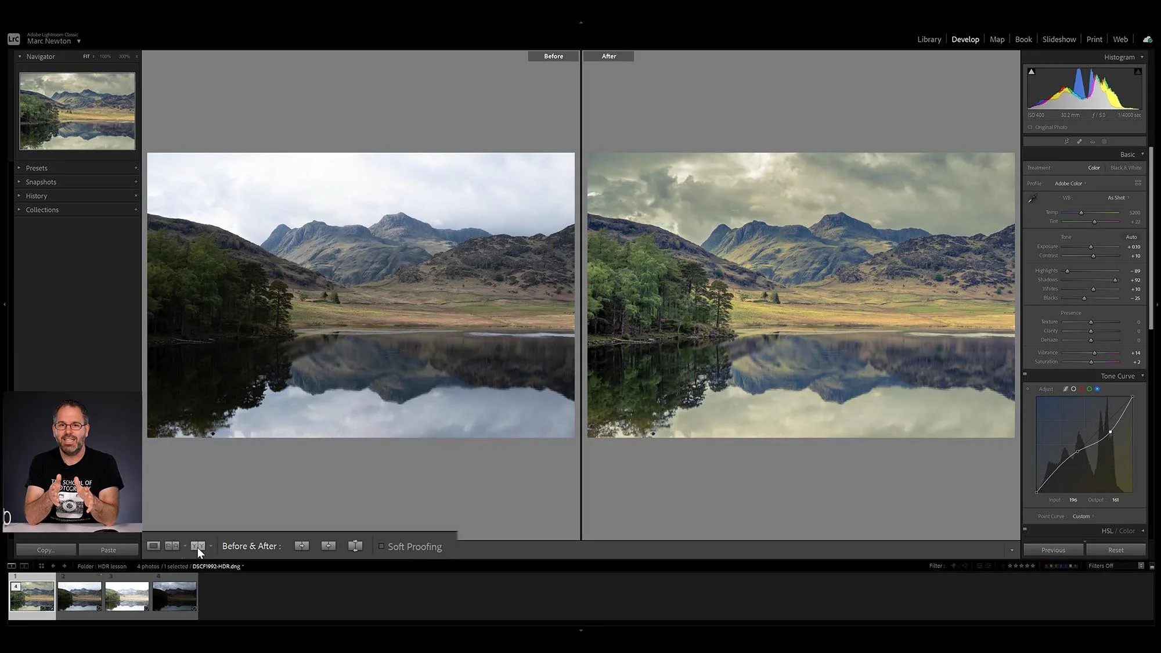Click the Reset button
This screenshot has width=1161, height=653.
pyautogui.click(x=1115, y=550)
